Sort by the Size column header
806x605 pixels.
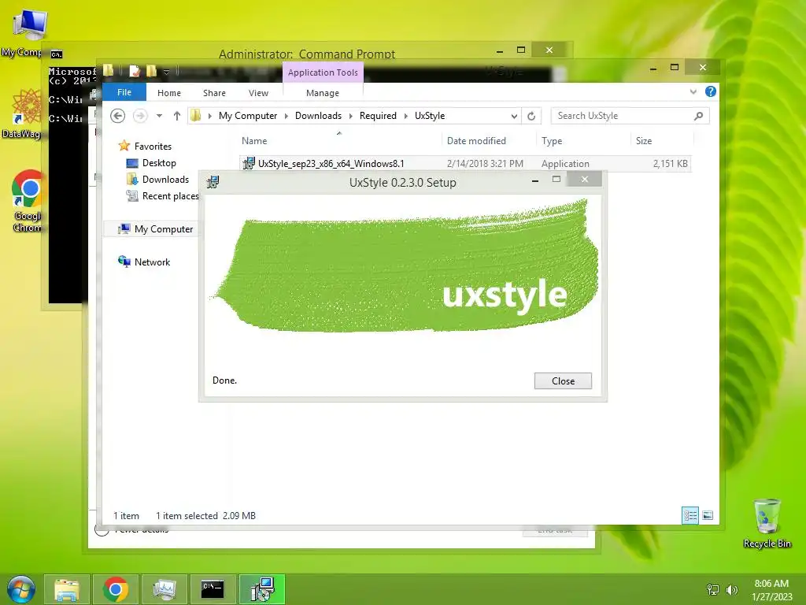[644, 141]
